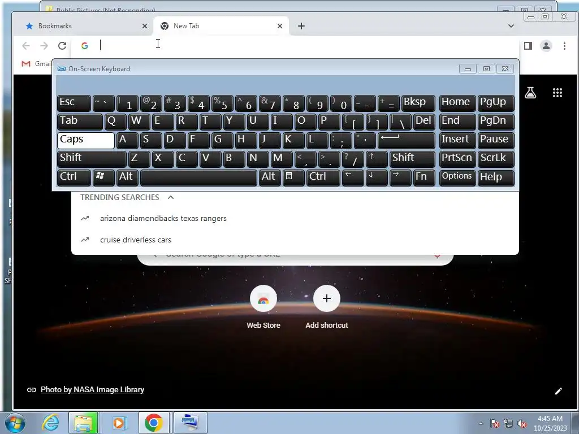Customize Chrome with pencil icon
The height and width of the screenshot is (434, 579).
click(558, 391)
